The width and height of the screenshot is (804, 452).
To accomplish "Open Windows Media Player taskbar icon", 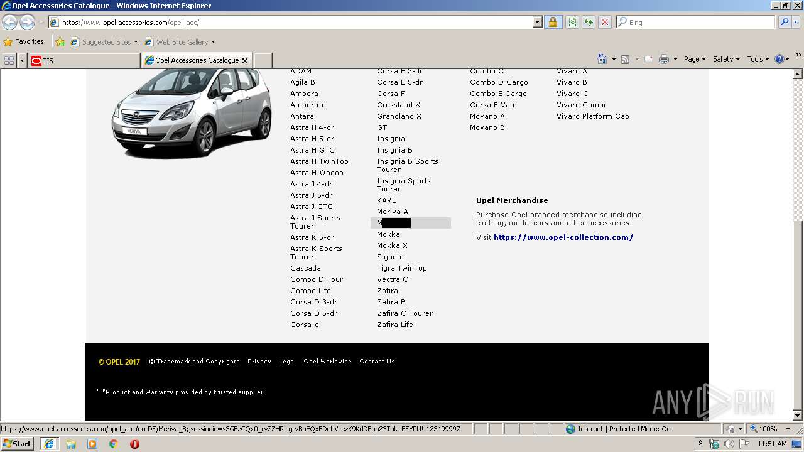I will 92,444.
